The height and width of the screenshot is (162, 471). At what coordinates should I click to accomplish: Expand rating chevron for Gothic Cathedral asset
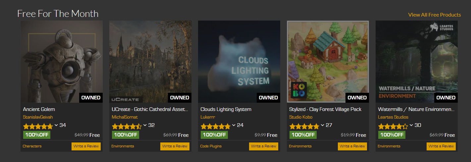[145, 125]
